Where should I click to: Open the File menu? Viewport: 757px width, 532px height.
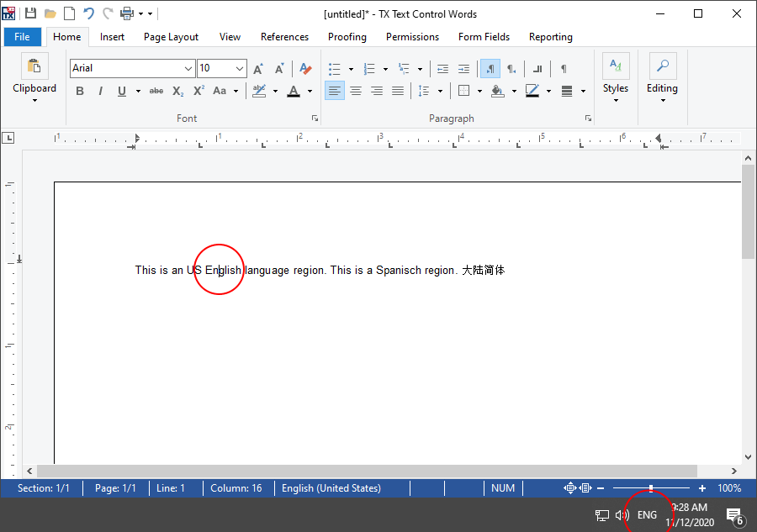pyautogui.click(x=22, y=37)
